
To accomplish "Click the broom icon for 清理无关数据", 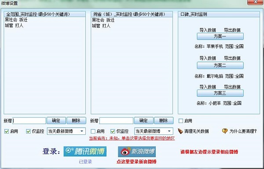I will click(x=180, y=131).
